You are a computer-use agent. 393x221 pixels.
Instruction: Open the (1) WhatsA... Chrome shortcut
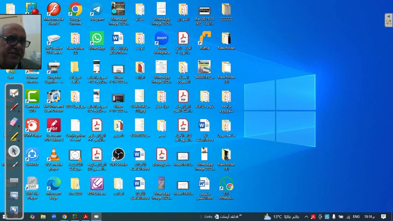226,188
